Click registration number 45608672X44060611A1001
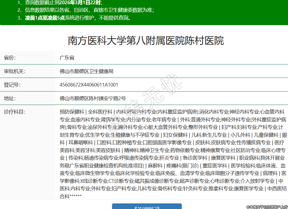The width and height of the screenshot is (288, 209). 89,85
